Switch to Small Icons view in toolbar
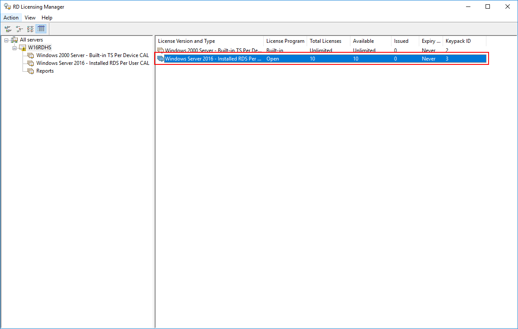The height and width of the screenshot is (329, 518). click(19, 29)
